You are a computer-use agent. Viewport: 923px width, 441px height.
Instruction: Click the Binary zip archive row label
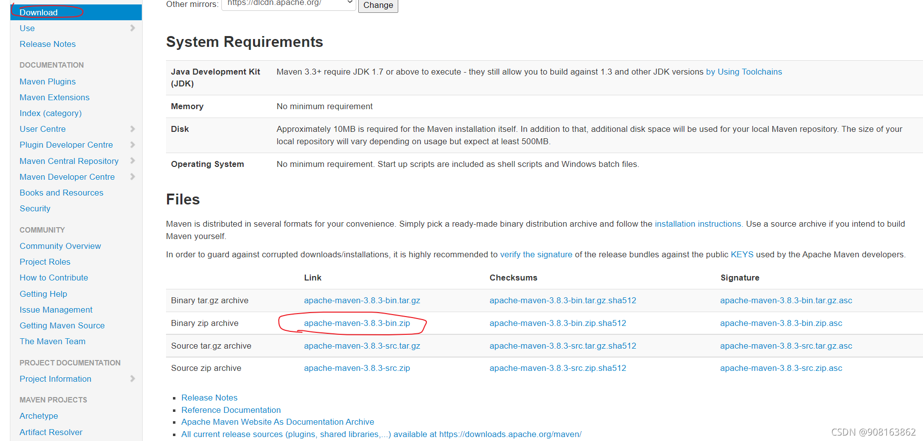click(x=205, y=323)
